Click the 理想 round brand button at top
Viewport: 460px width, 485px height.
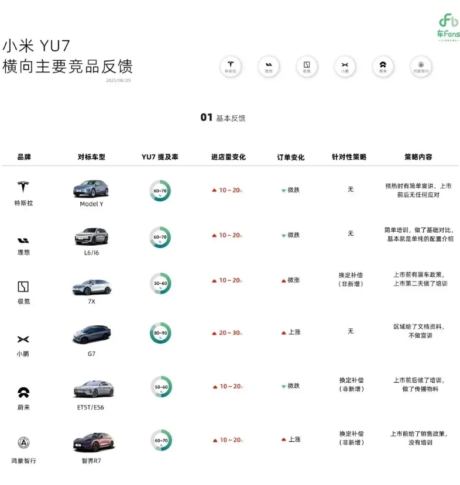(269, 67)
